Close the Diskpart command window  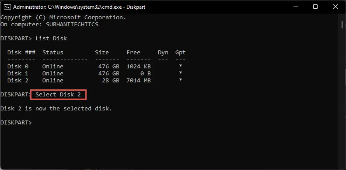[x=336, y=7]
